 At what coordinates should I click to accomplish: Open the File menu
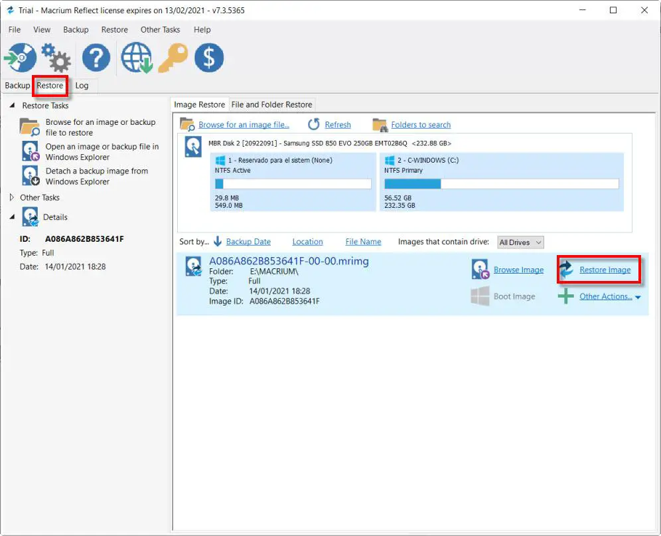pyautogui.click(x=15, y=29)
